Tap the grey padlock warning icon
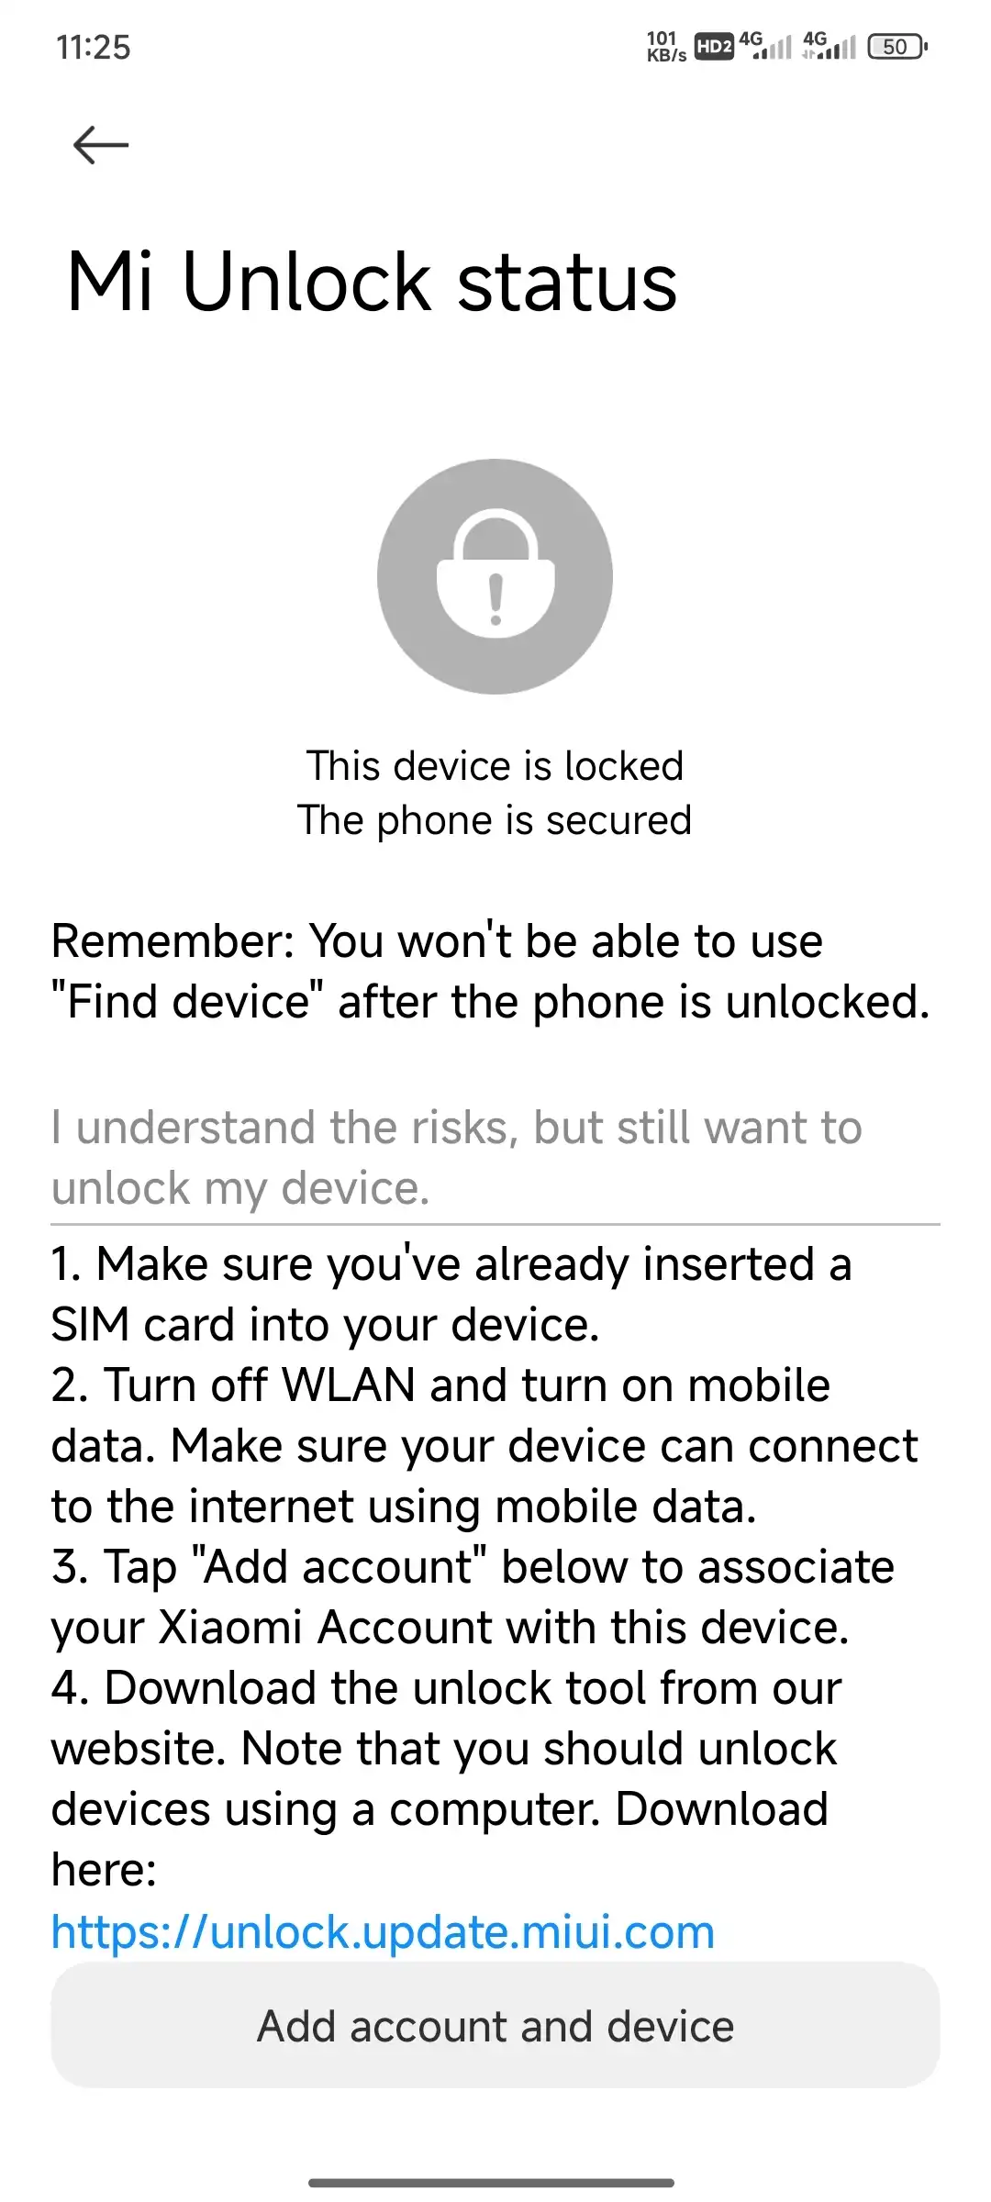991x2202 pixels. (x=495, y=576)
